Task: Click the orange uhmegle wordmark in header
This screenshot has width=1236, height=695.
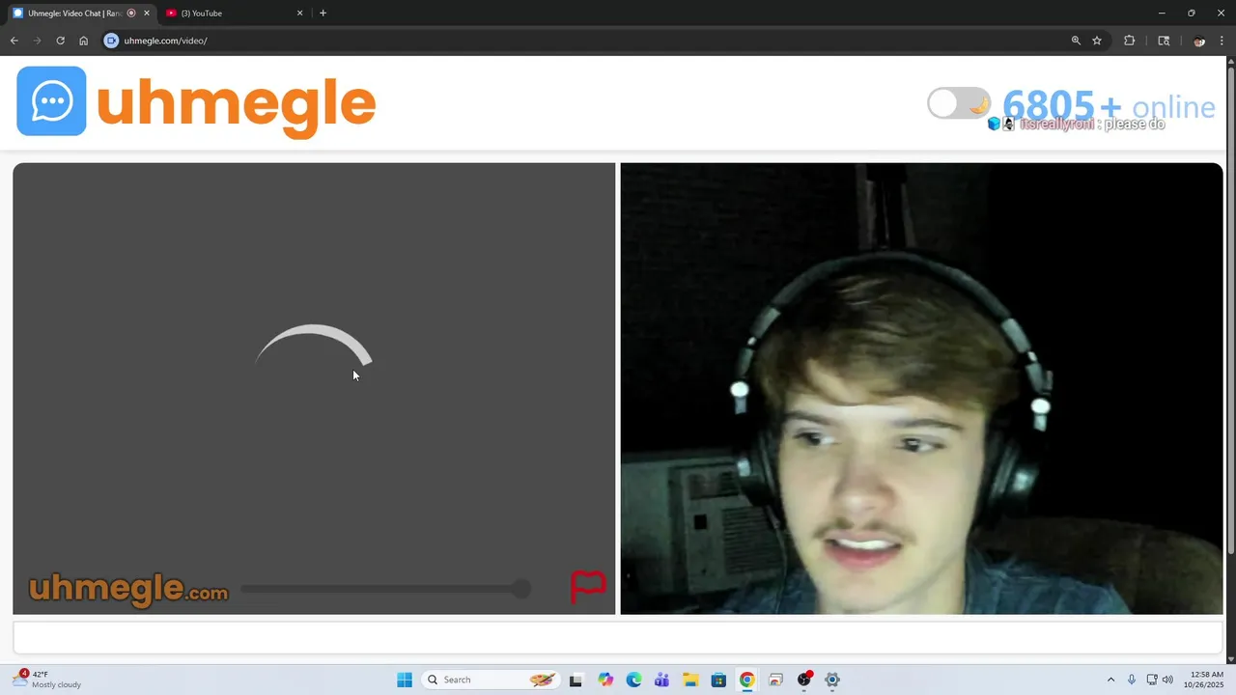Action: (236, 105)
